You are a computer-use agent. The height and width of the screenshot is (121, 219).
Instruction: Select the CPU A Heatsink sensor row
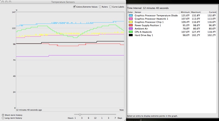172,32
